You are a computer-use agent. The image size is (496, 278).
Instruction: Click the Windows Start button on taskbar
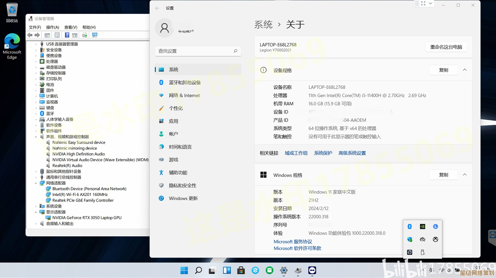(184, 271)
